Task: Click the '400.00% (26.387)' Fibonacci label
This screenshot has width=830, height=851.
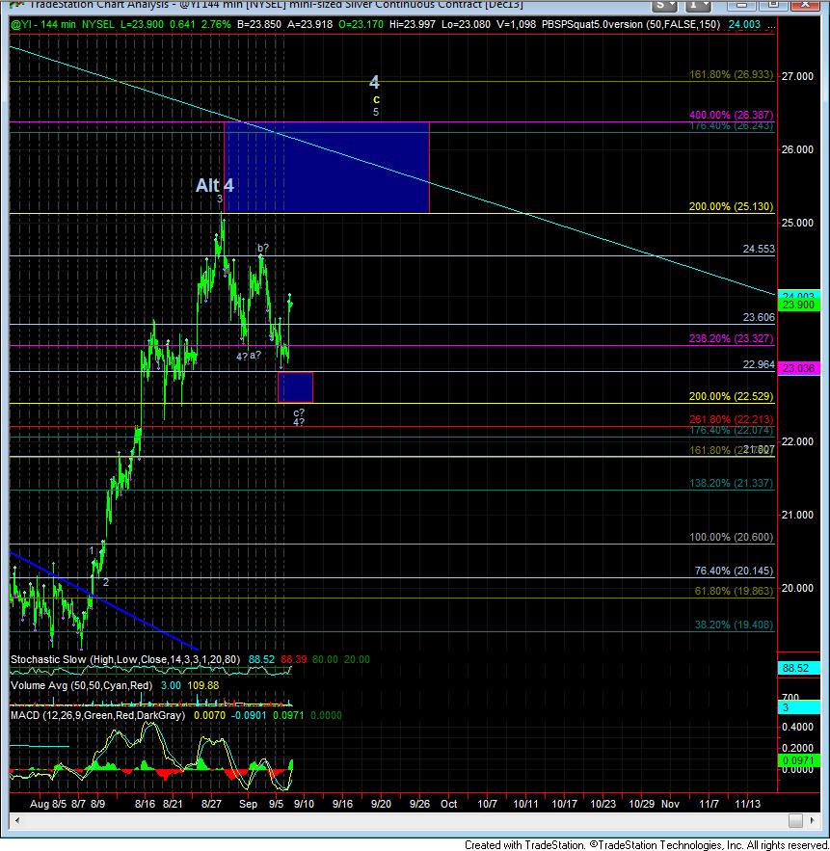Action: (732, 115)
